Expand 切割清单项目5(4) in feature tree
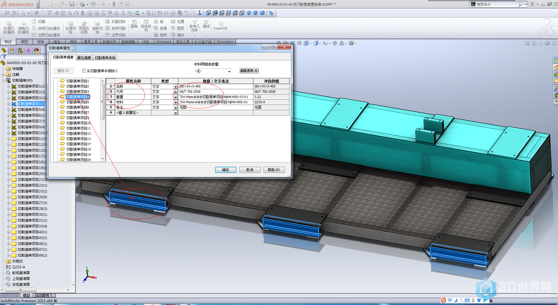The height and width of the screenshot is (305, 558). click(x=8, y=110)
